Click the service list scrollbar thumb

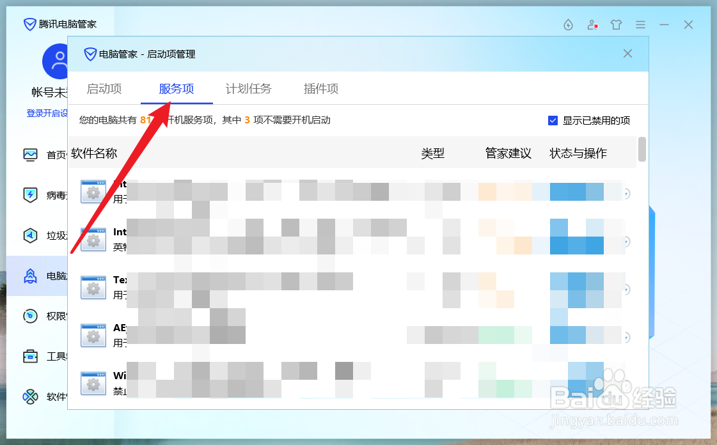[x=642, y=149]
